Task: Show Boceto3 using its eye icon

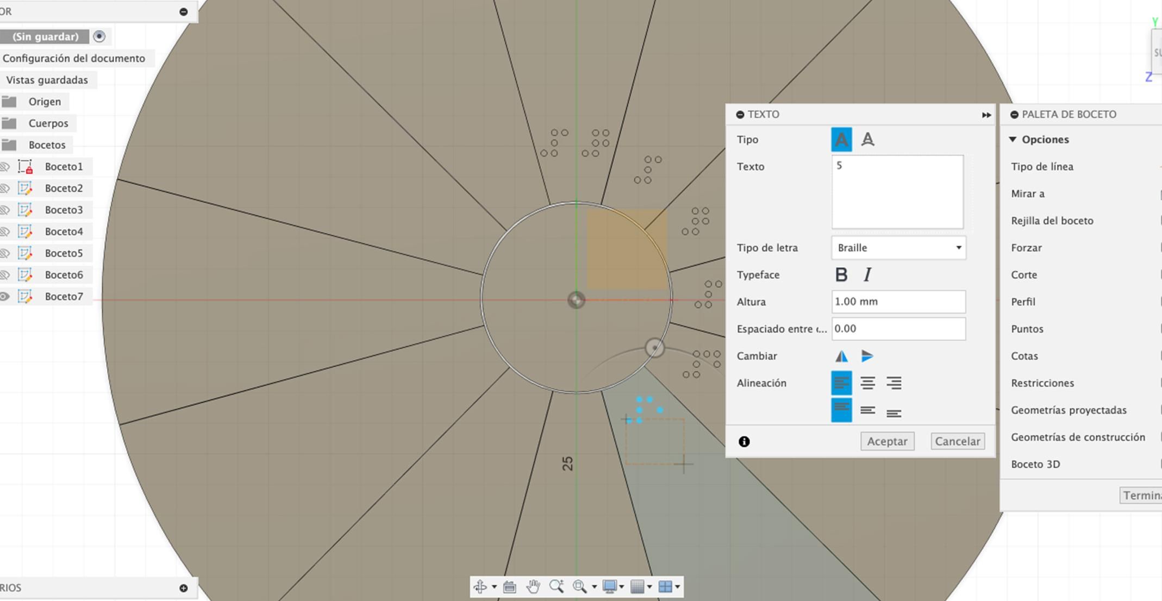Action: (5, 210)
